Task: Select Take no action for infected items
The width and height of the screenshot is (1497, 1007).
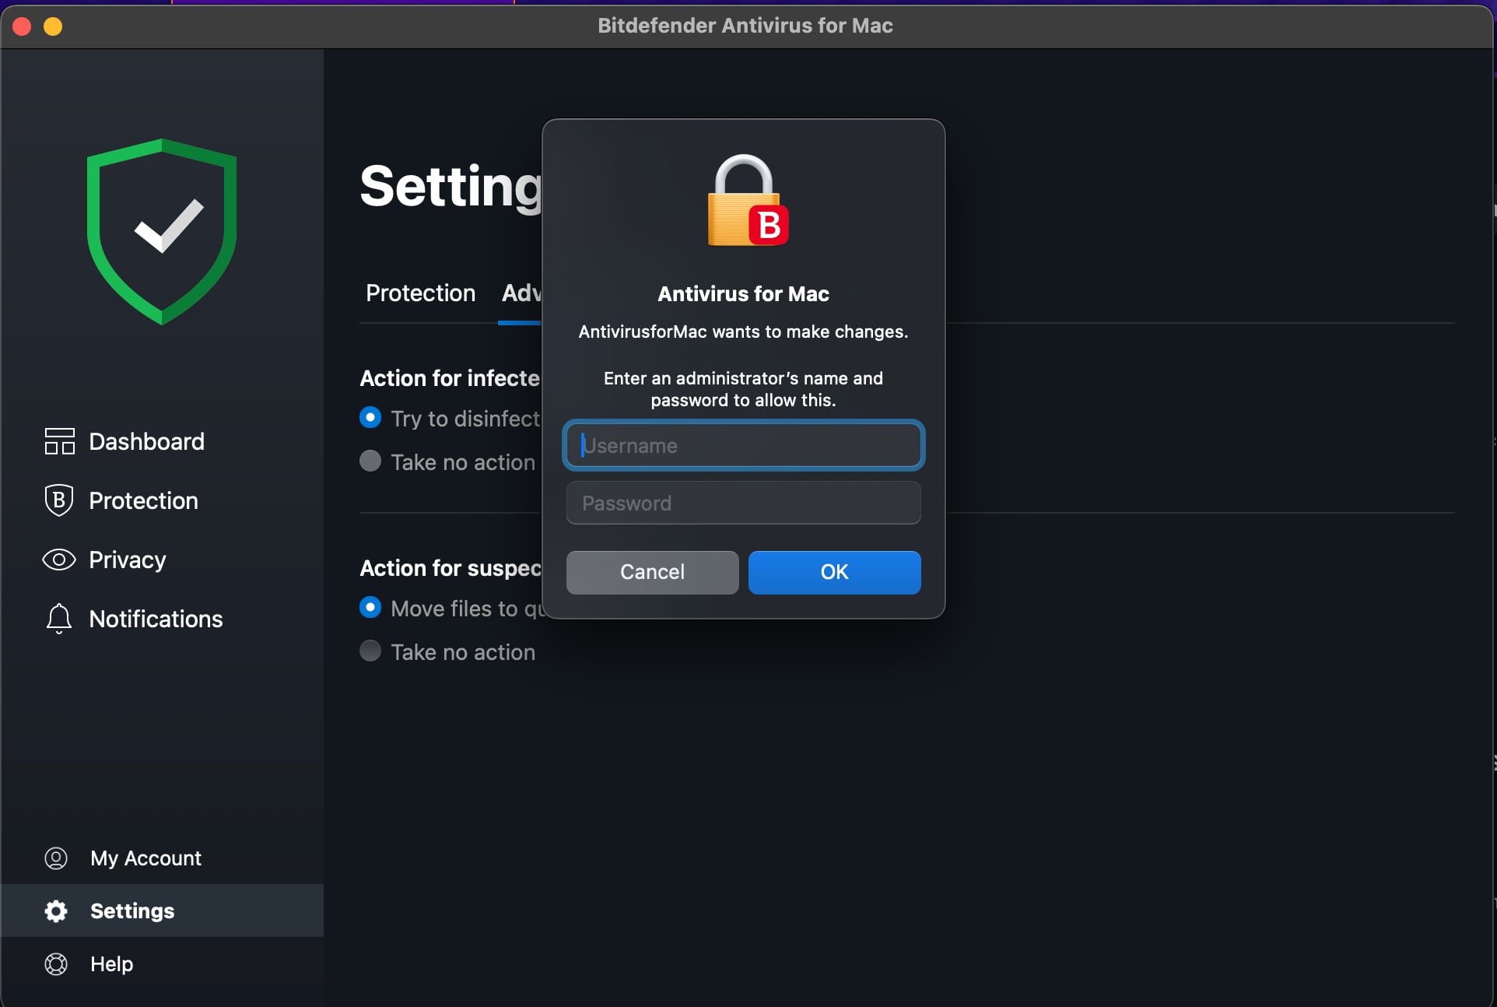Action: [x=370, y=461]
